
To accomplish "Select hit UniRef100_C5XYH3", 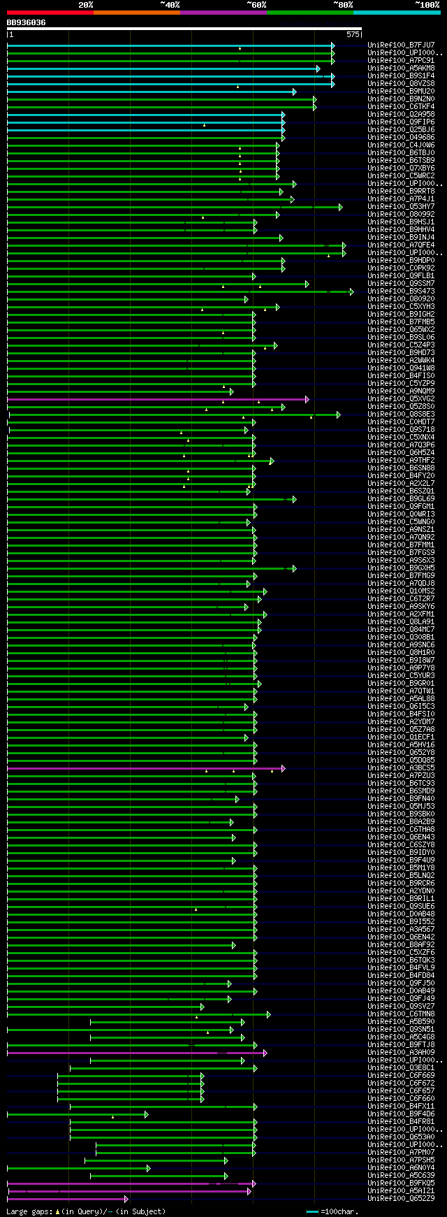I will [x=401, y=307].
